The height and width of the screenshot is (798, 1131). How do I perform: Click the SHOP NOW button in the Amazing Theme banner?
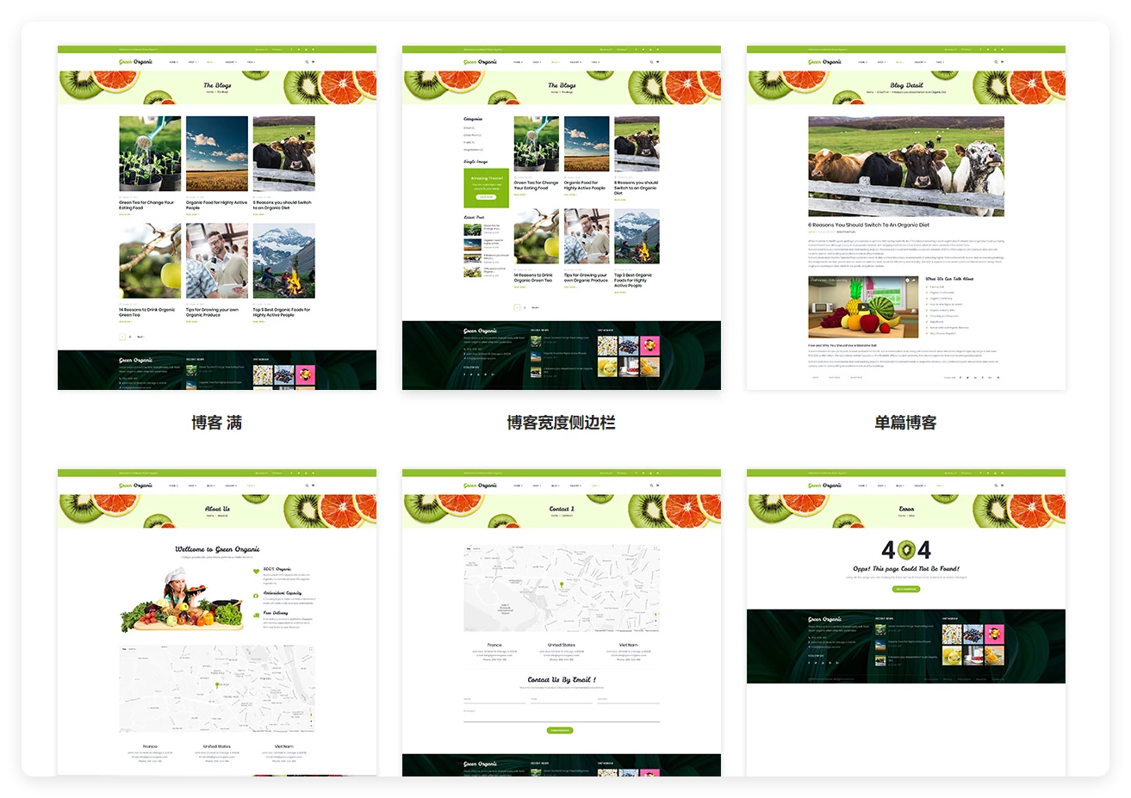[486, 197]
